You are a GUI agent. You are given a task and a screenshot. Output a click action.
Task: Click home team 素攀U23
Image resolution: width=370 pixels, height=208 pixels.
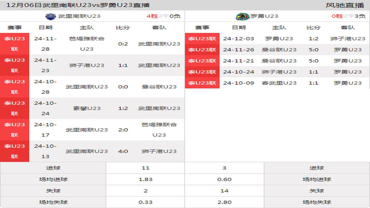(87, 108)
